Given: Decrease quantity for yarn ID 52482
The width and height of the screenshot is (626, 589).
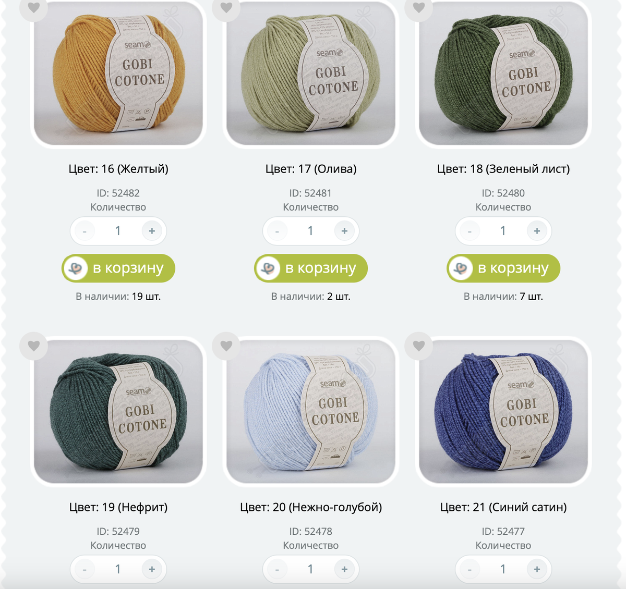Looking at the screenshot, I should 85,231.
